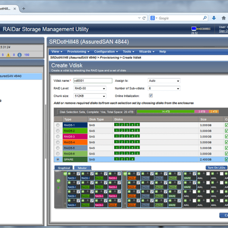Select the RAID5-1 radio button
228x228 pixels.
58,125
